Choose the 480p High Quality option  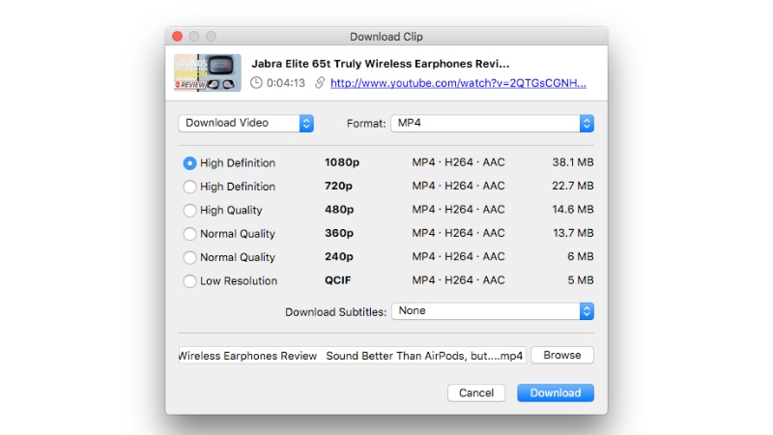[189, 211]
